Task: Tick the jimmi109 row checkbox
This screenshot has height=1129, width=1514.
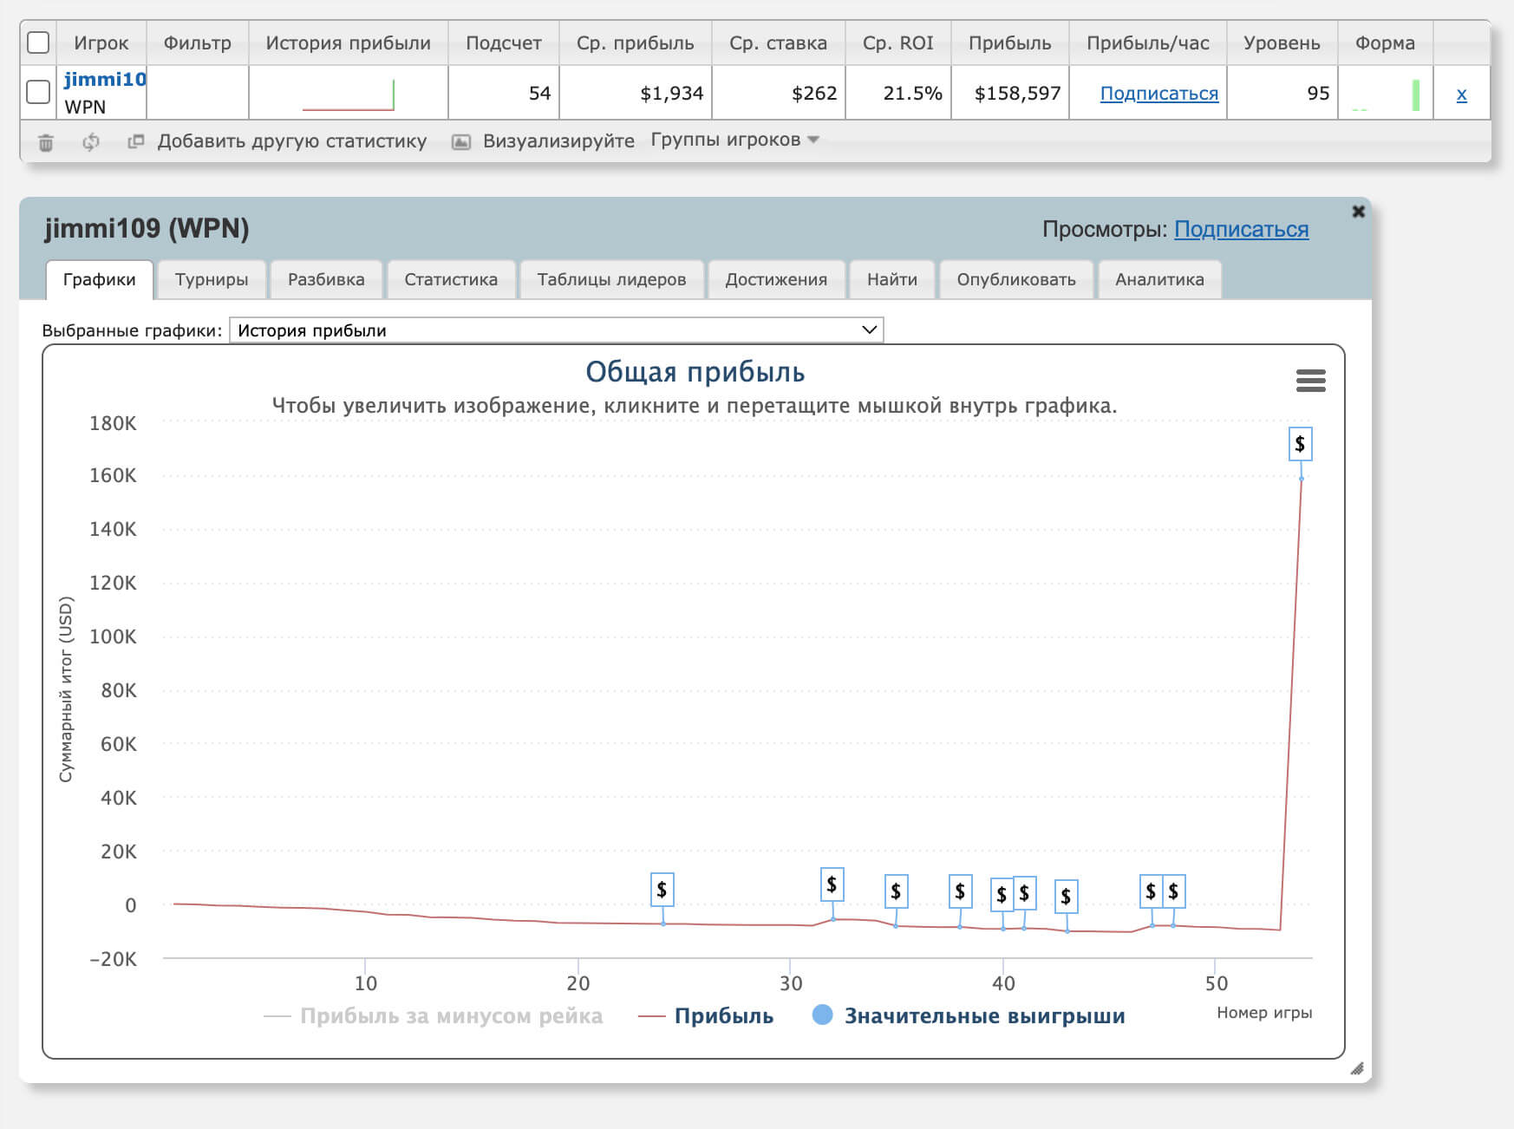Action: 38,92
